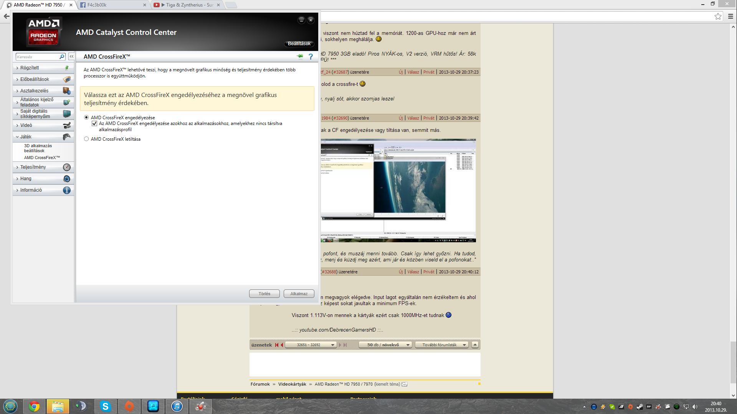The width and height of the screenshot is (737, 414).
Task: Select the AMD Radeon HD 7950 browser tab
Action: (x=40, y=5)
